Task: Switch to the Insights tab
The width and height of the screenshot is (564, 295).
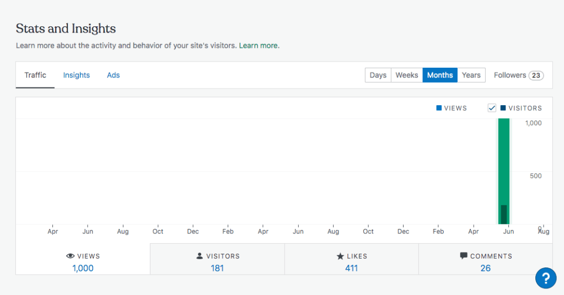Action: click(x=76, y=75)
